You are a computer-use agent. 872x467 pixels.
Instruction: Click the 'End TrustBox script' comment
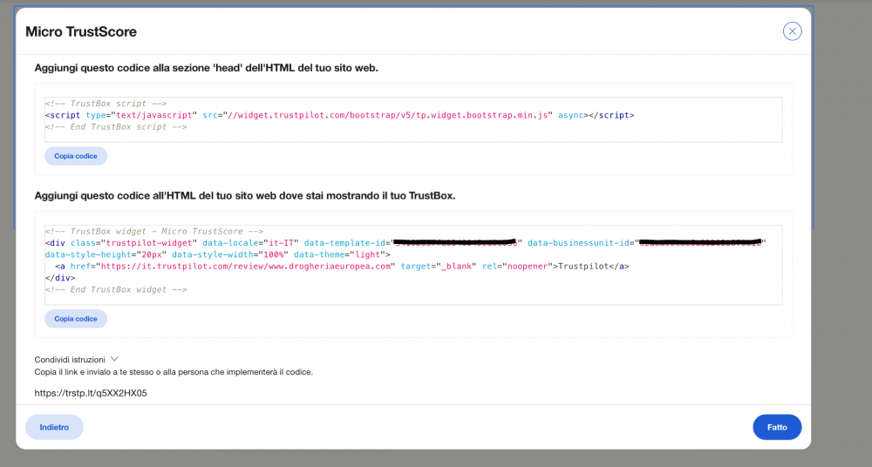(116, 126)
